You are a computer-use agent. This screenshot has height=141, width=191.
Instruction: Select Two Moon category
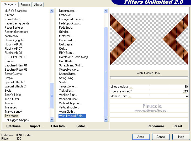pyautogui.click(x=11, y=116)
